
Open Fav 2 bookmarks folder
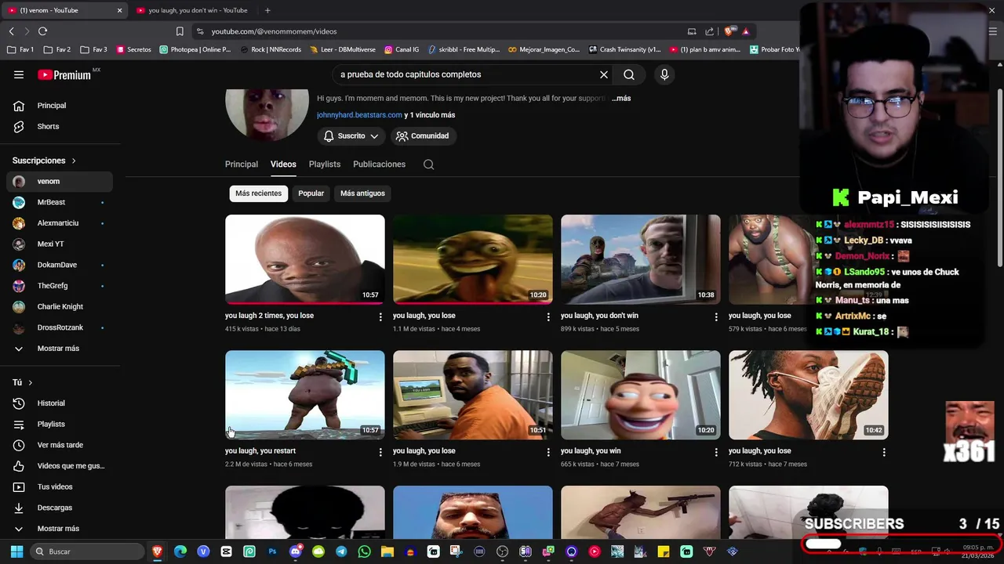click(57, 49)
